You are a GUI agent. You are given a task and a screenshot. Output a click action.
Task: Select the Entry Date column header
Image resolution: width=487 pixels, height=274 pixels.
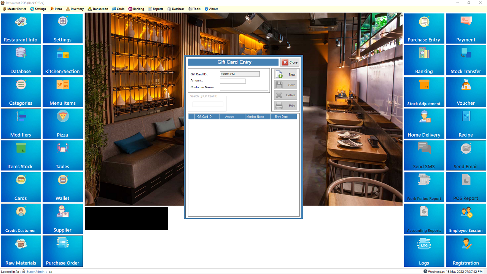[281, 117]
